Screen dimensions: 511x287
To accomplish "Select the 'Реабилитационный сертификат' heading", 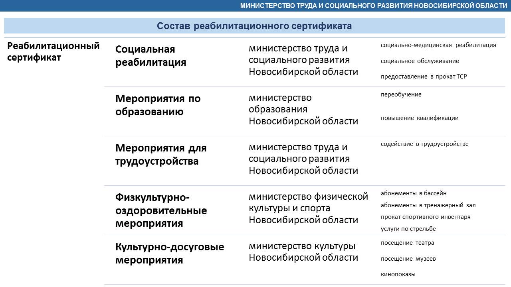I will coord(53,51).
